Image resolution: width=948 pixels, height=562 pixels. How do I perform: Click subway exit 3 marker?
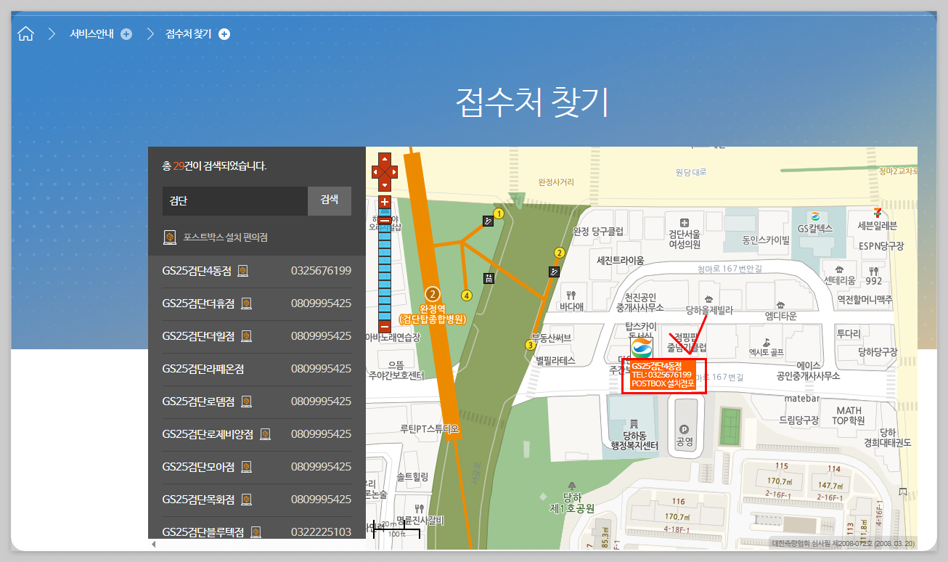pos(531,345)
